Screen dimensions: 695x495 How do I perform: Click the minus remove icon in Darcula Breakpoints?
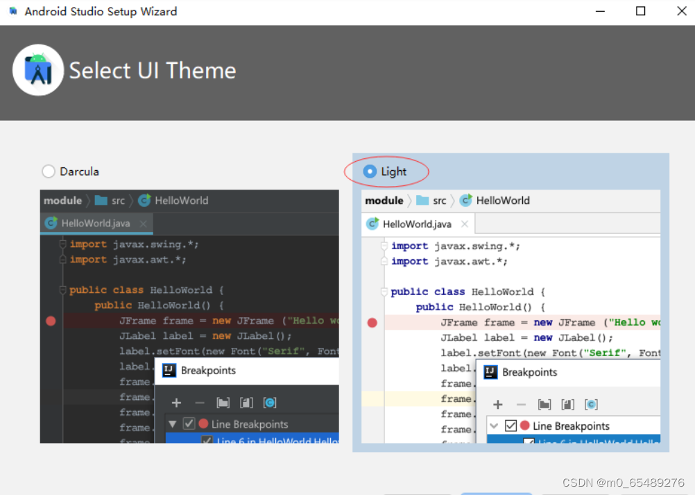coord(200,403)
